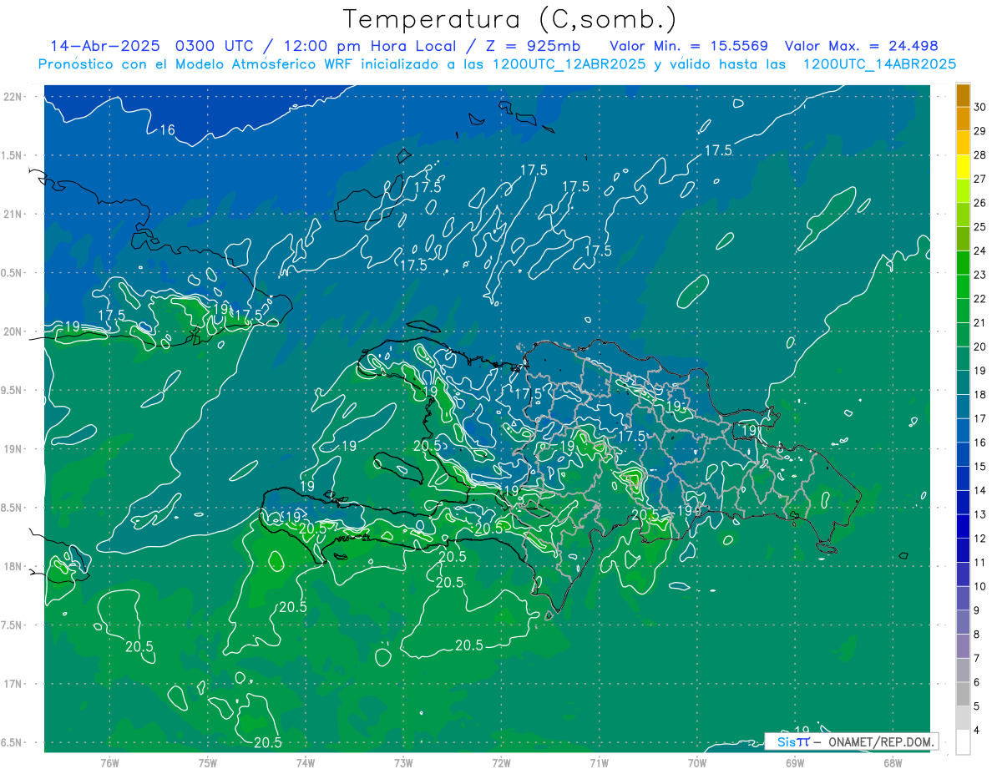Click the "16" contour label on map
Viewport: 1002px width, 774px height.
(x=168, y=129)
